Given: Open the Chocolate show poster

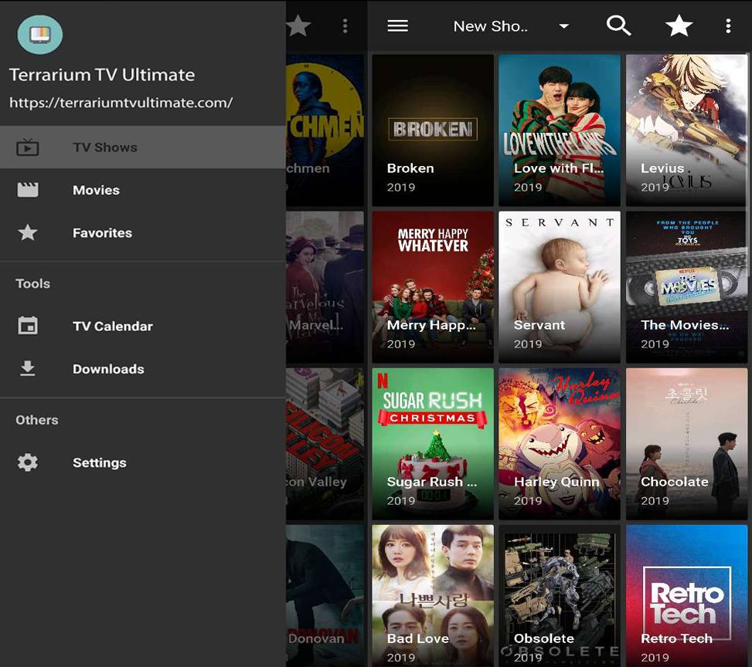Looking at the screenshot, I should (x=686, y=444).
